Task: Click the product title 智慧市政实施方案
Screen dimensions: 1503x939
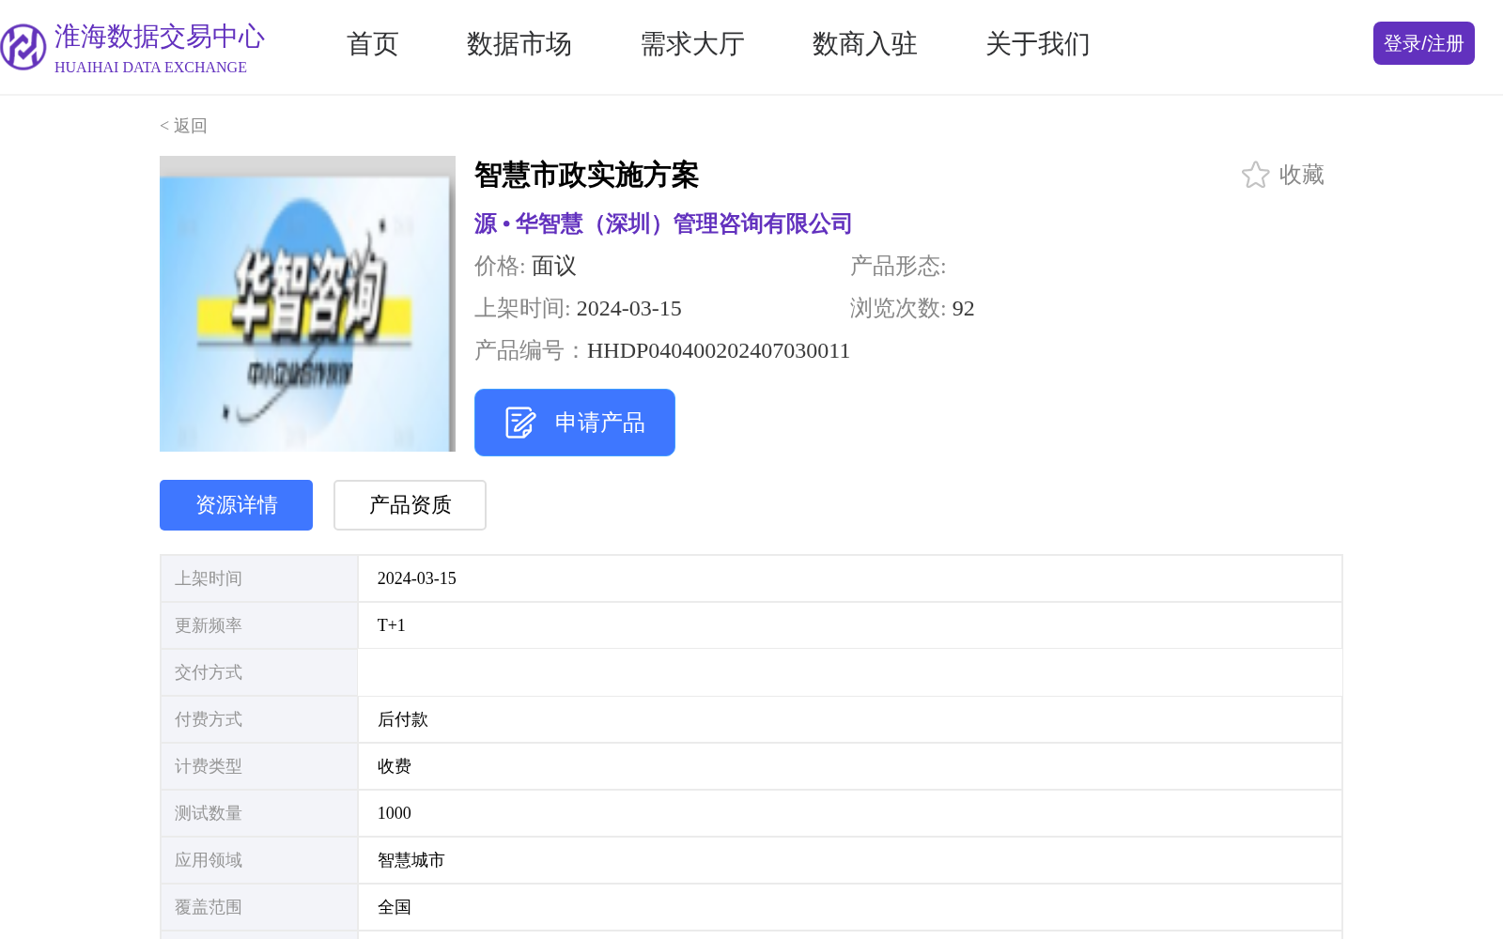Action: 586,175
